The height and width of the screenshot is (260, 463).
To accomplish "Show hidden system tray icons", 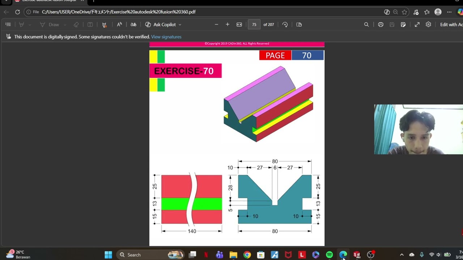I will point(402,255).
